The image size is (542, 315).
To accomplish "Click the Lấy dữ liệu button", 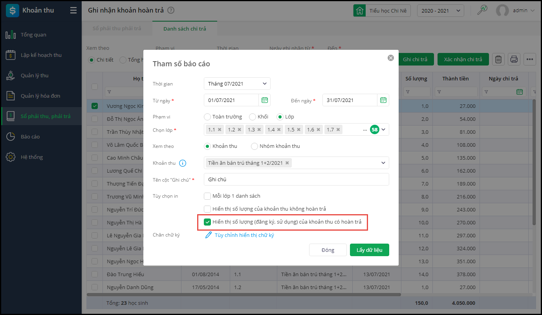I will pyautogui.click(x=369, y=250).
